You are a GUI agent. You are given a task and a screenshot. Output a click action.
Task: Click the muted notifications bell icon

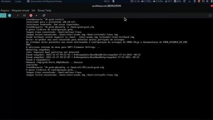tap(113, 1)
